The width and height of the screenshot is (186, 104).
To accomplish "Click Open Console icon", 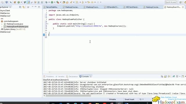I will [x=183, y=76].
